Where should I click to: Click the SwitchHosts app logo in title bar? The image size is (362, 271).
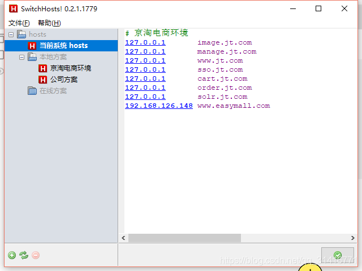[x=13, y=9]
